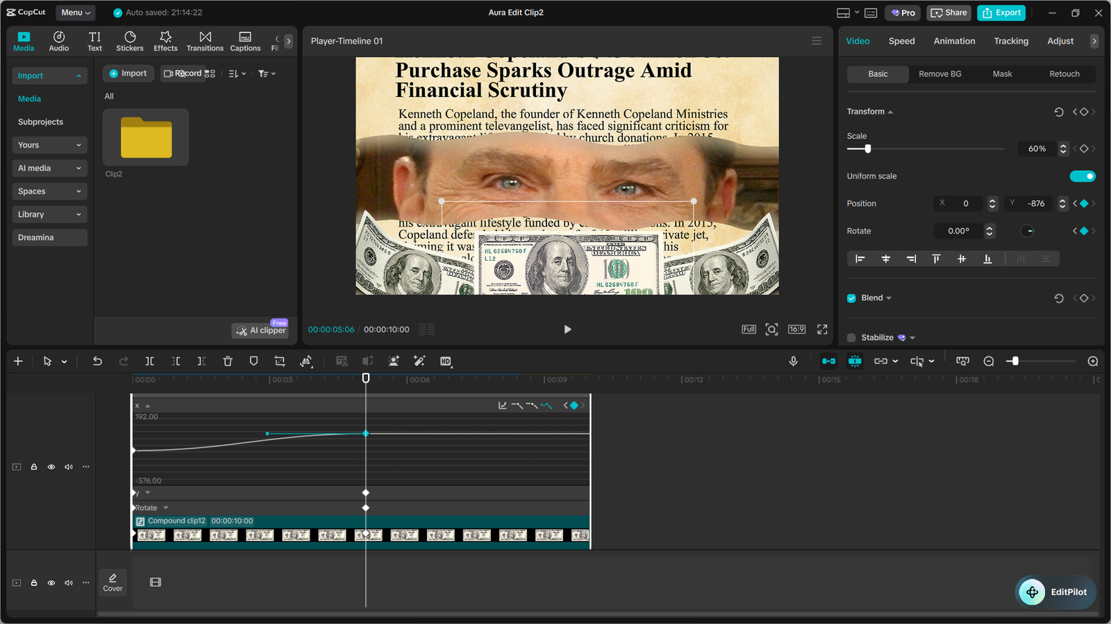Open the Stickers panel
The image size is (1111, 624).
[x=129, y=41]
